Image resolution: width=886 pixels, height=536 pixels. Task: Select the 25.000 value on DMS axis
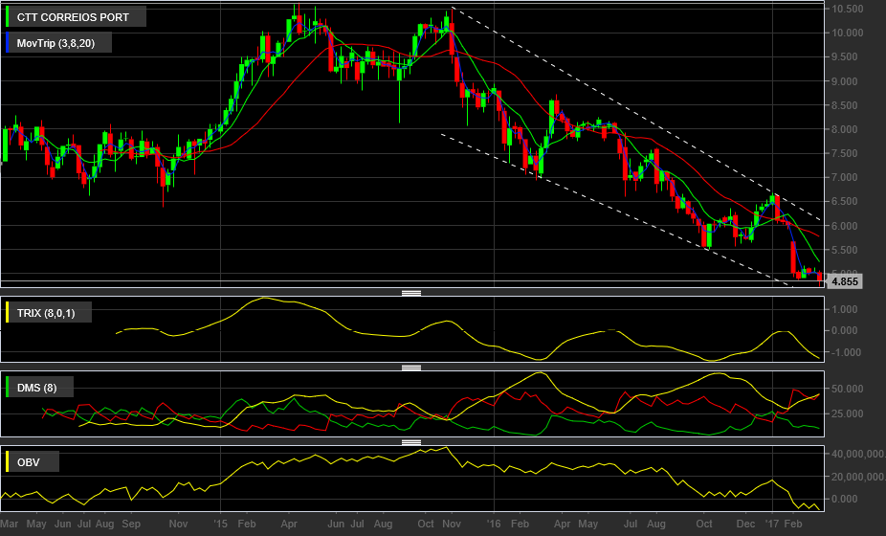tap(847, 413)
